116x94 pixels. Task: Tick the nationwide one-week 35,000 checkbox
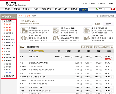coord(71,57)
